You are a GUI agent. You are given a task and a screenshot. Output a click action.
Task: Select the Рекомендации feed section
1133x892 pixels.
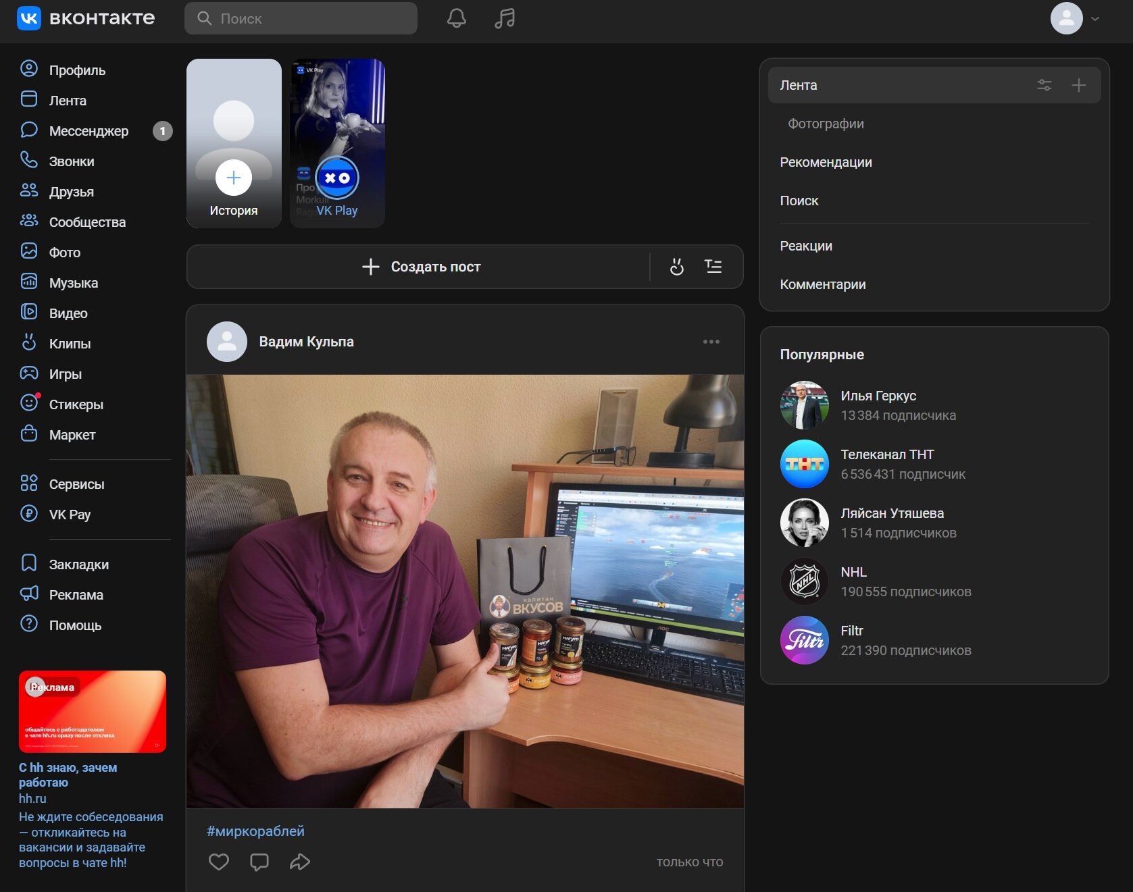(826, 162)
